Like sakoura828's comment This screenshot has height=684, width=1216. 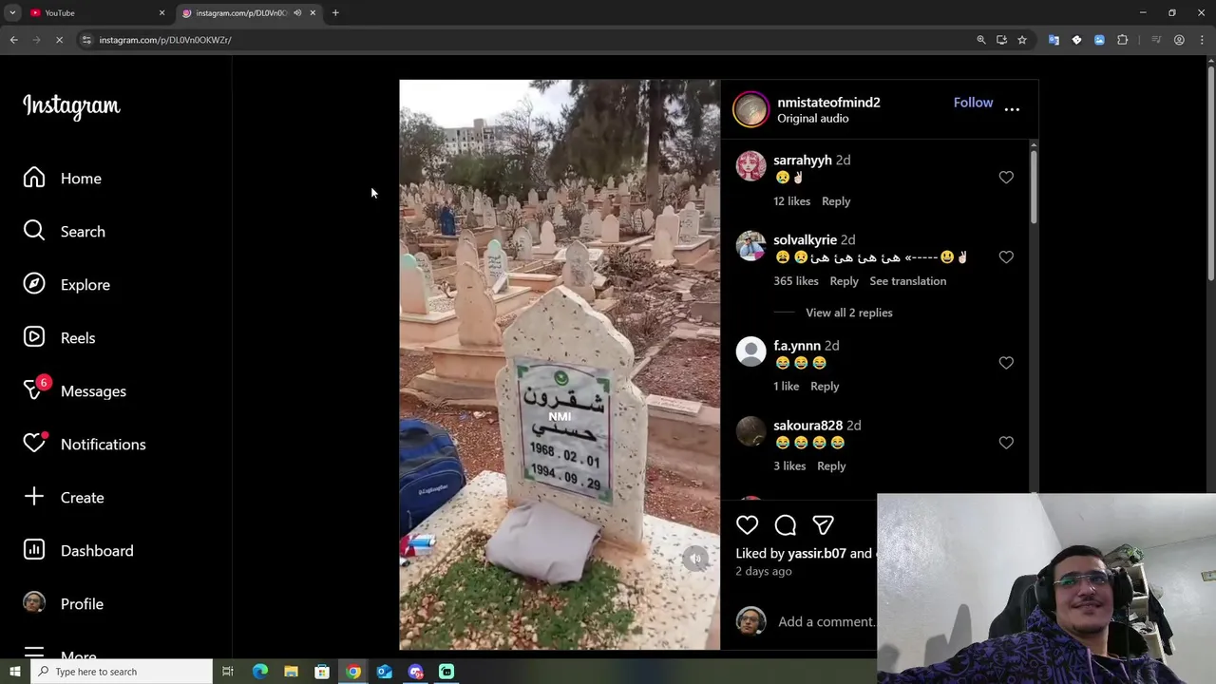click(x=1006, y=443)
